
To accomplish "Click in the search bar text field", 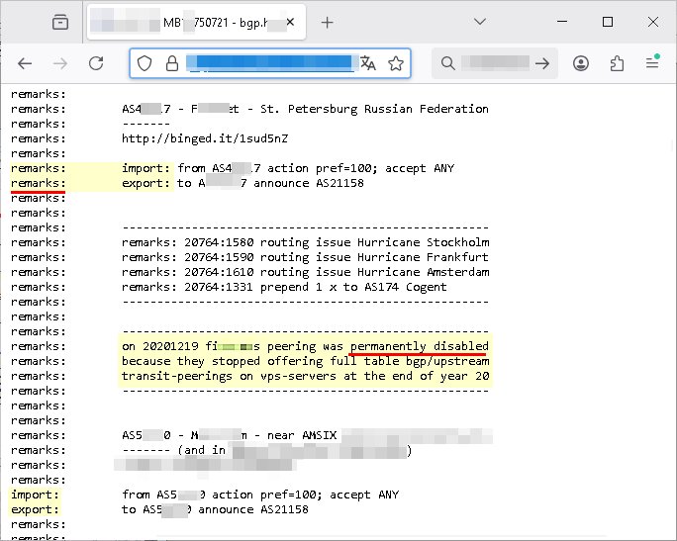I will [x=495, y=63].
